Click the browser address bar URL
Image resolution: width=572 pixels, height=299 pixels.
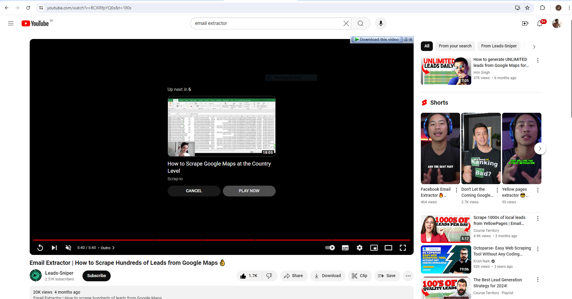coord(89,8)
